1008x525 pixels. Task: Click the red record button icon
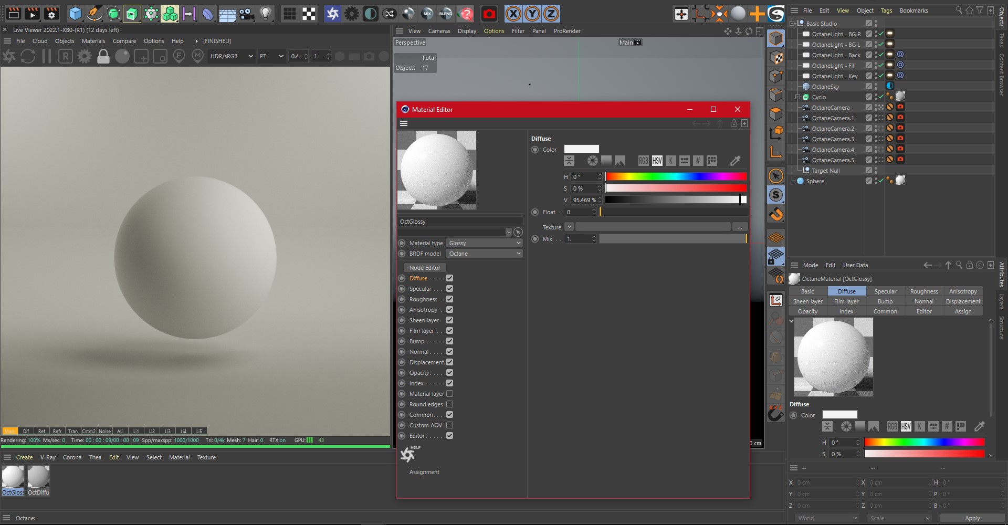(489, 14)
